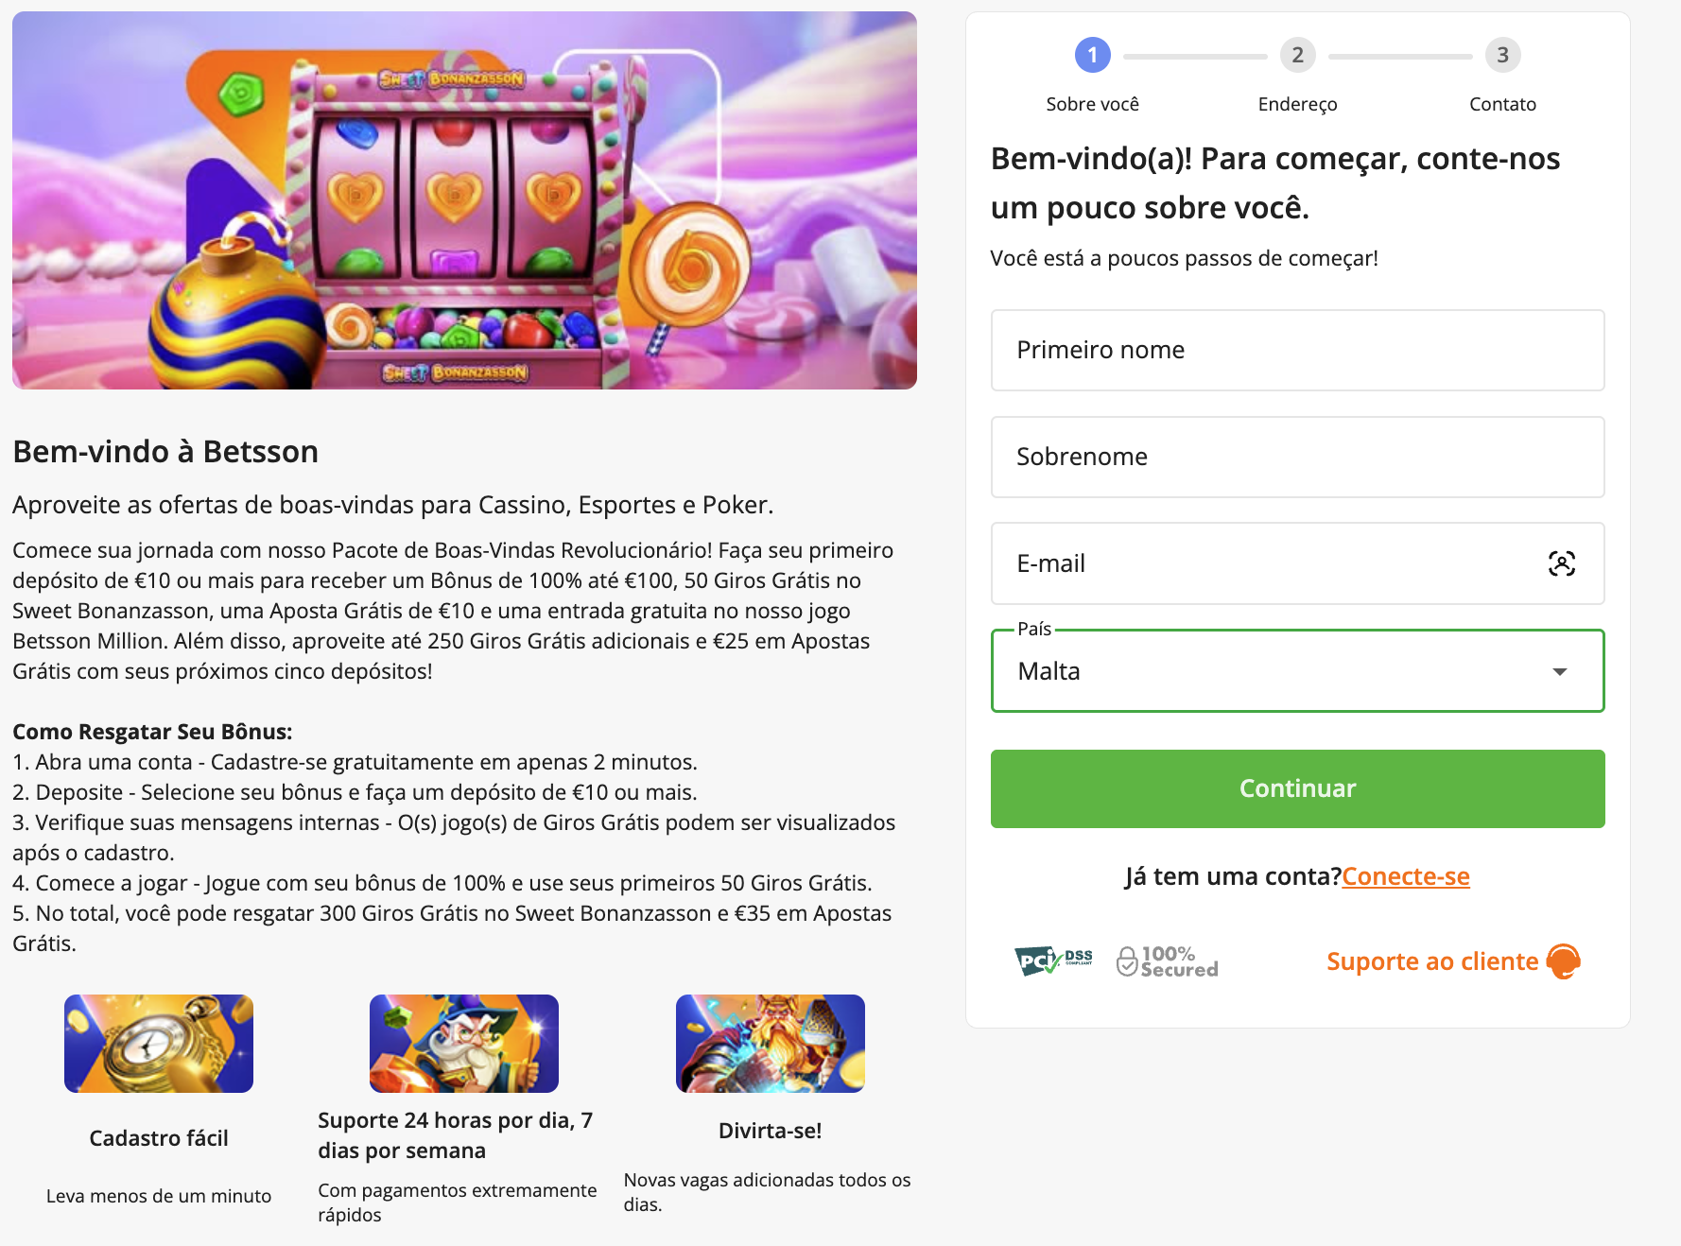Click the email autofill contact icon
Screen dimensions: 1681x1246
(x=1561, y=563)
